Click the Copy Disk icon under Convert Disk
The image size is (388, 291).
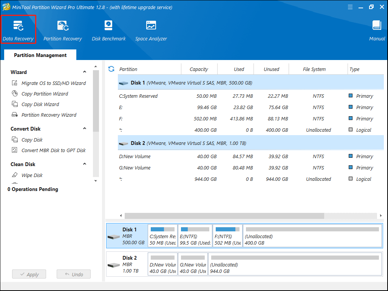pos(15,139)
